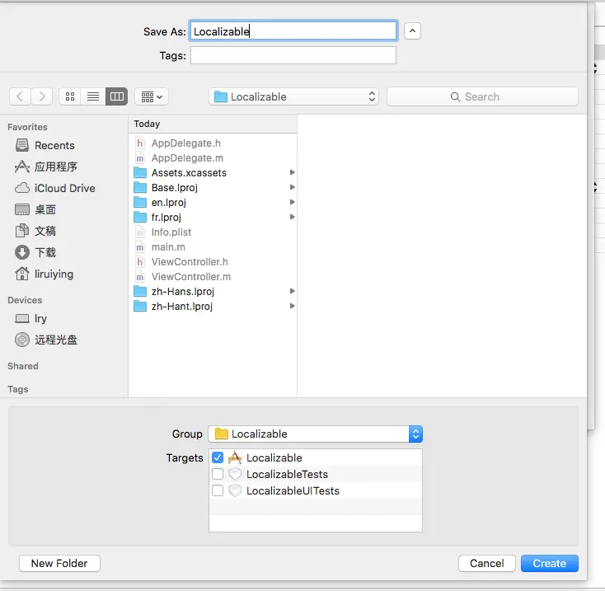Check the LocalizableUITests target checkbox

pyautogui.click(x=218, y=490)
